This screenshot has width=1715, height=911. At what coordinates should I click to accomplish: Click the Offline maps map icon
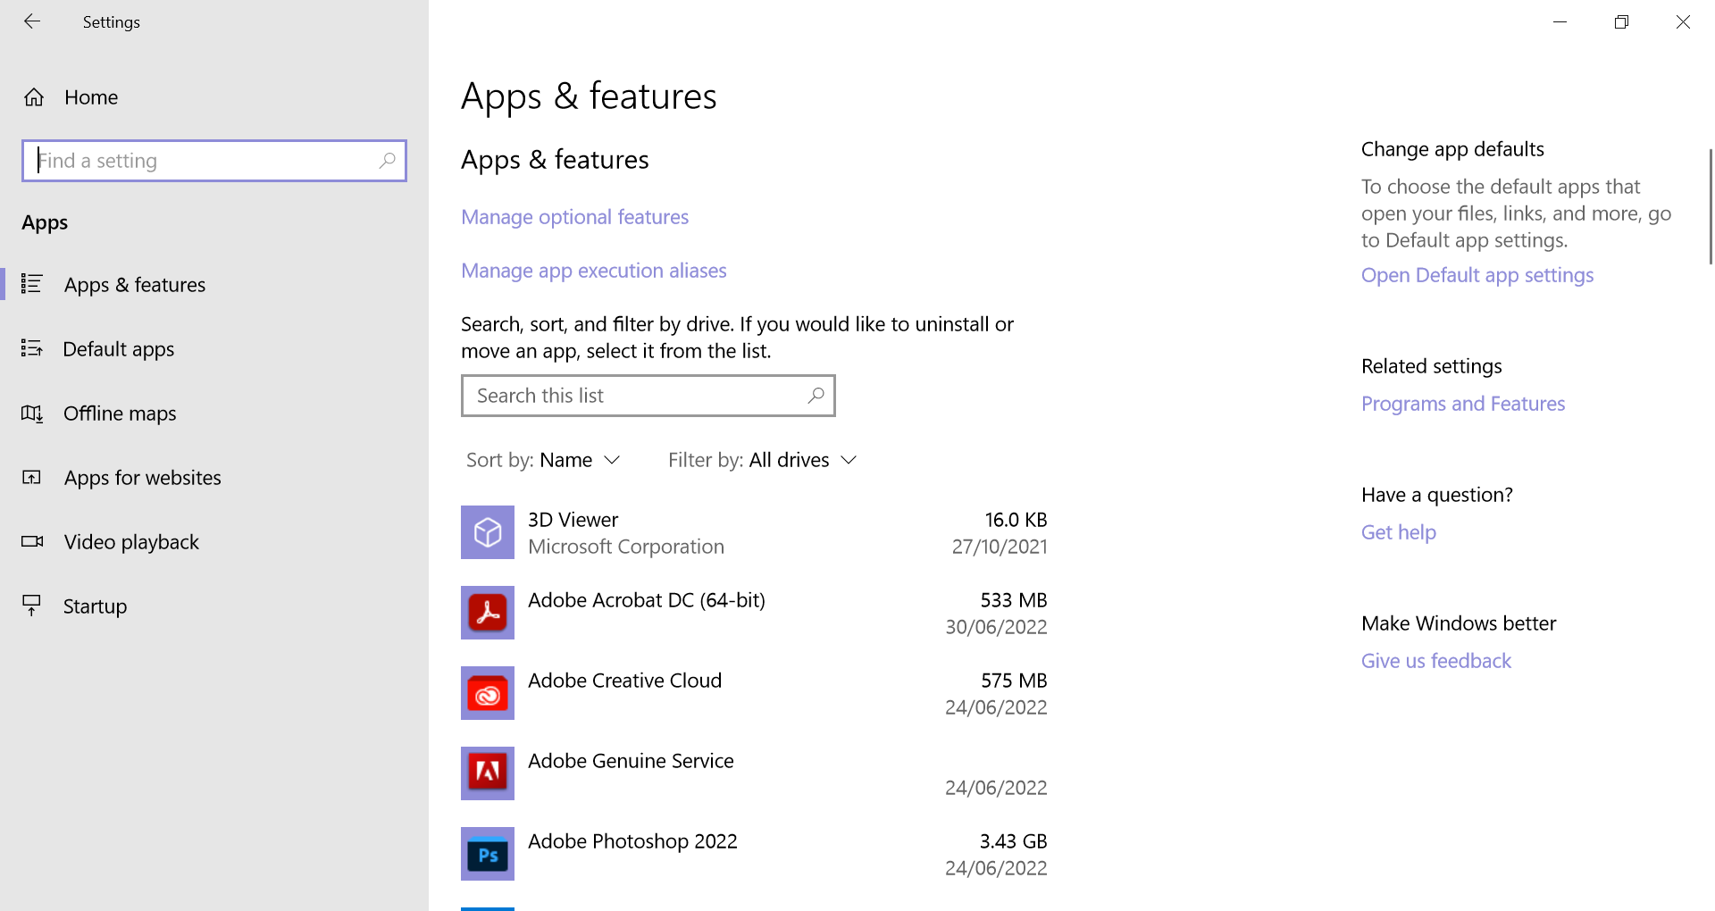point(32,413)
